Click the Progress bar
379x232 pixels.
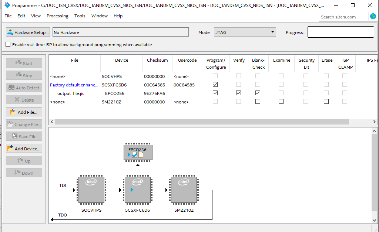tap(341, 32)
